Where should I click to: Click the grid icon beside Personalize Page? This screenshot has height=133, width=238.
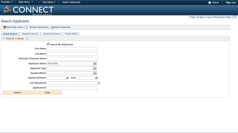pyautogui.click(x=235, y=17)
